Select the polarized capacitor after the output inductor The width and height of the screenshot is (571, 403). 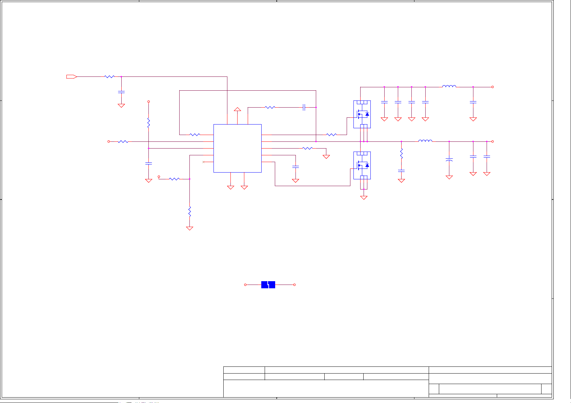[449, 159]
